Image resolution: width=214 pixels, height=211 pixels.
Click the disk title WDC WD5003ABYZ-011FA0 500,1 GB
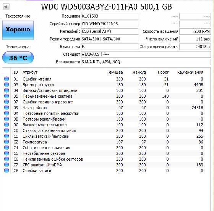click(107, 7)
